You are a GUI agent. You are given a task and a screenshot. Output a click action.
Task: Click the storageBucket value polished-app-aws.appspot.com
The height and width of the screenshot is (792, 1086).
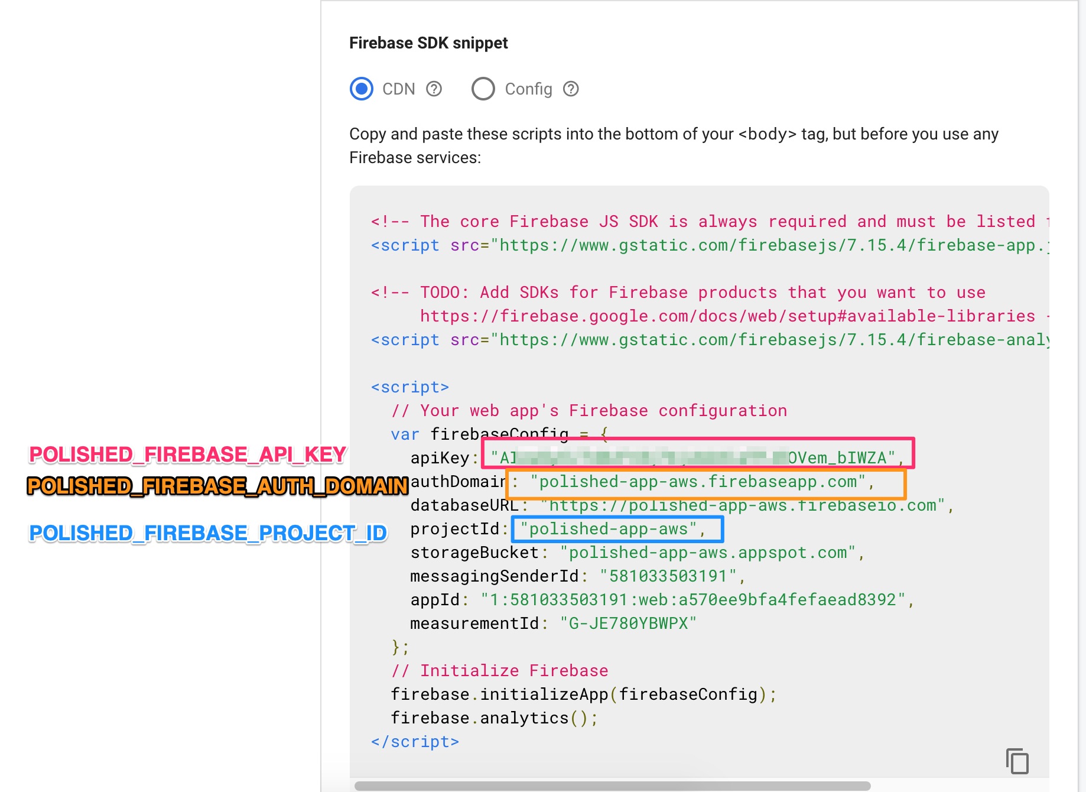point(708,553)
